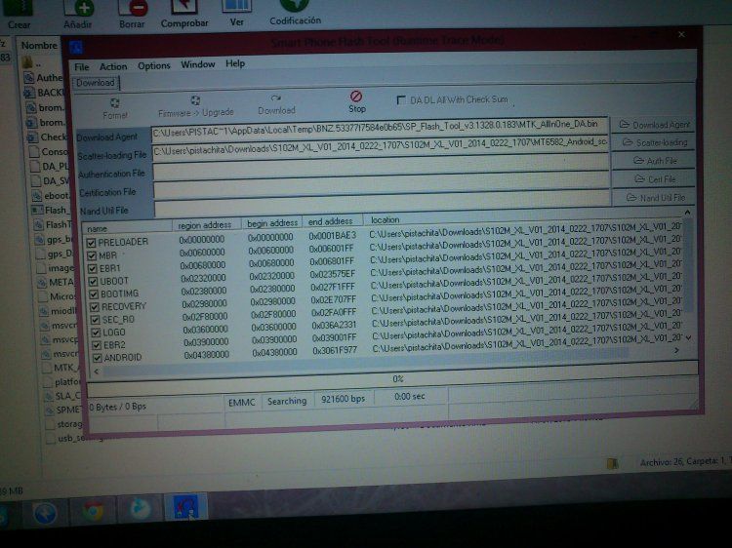Click the Authentication File field
This screenshot has width=732, height=548.
381,166
